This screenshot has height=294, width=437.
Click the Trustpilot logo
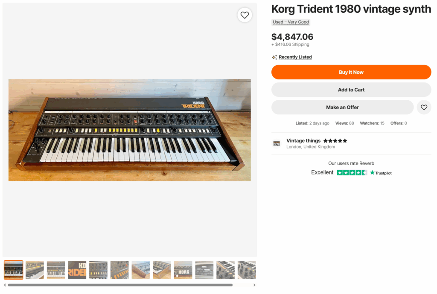381,173
